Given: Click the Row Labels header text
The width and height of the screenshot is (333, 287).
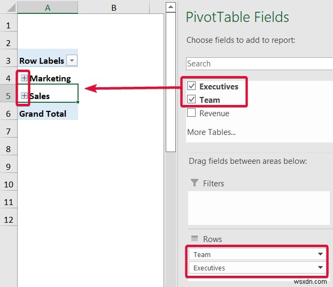Looking at the screenshot, I should click(42, 61).
